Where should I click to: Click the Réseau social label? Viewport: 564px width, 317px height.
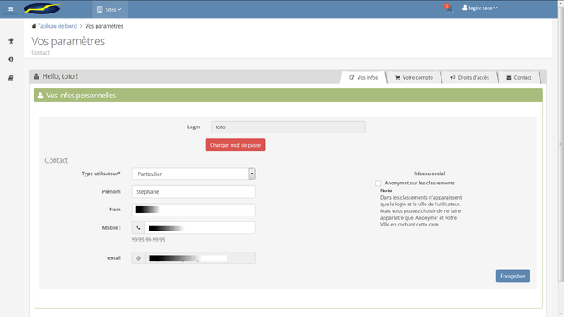point(429,174)
